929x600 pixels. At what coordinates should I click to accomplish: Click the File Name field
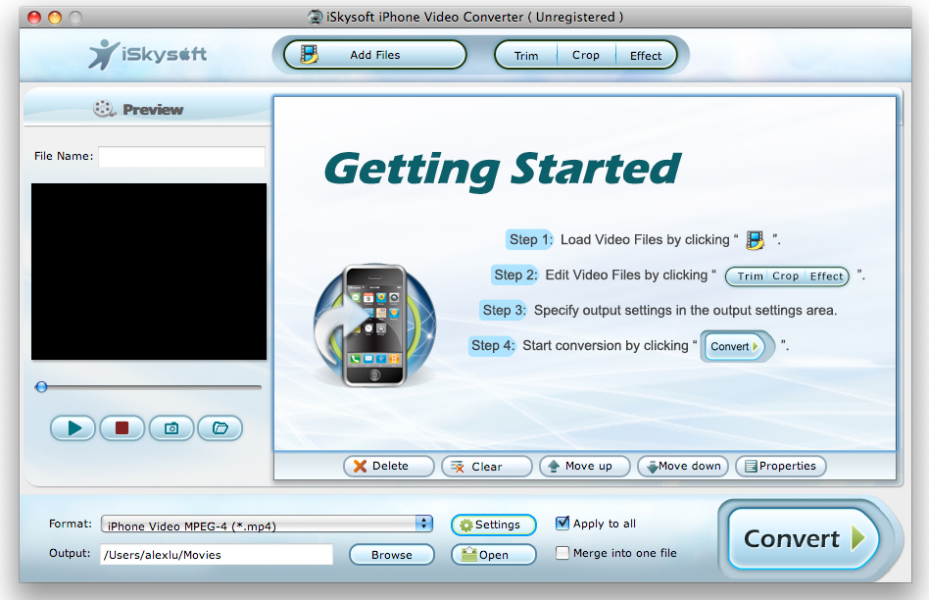[x=182, y=157]
